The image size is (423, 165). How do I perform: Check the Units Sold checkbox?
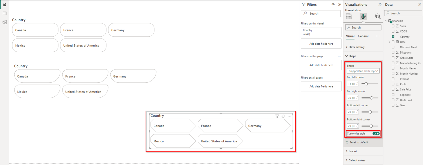tap(393, 100)
